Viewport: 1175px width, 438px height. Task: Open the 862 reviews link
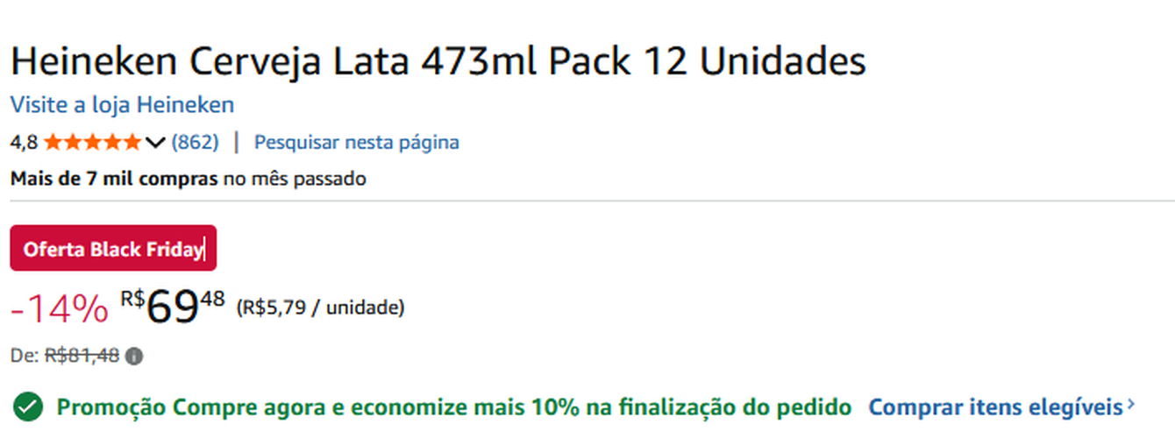click(x=195, y=142)
